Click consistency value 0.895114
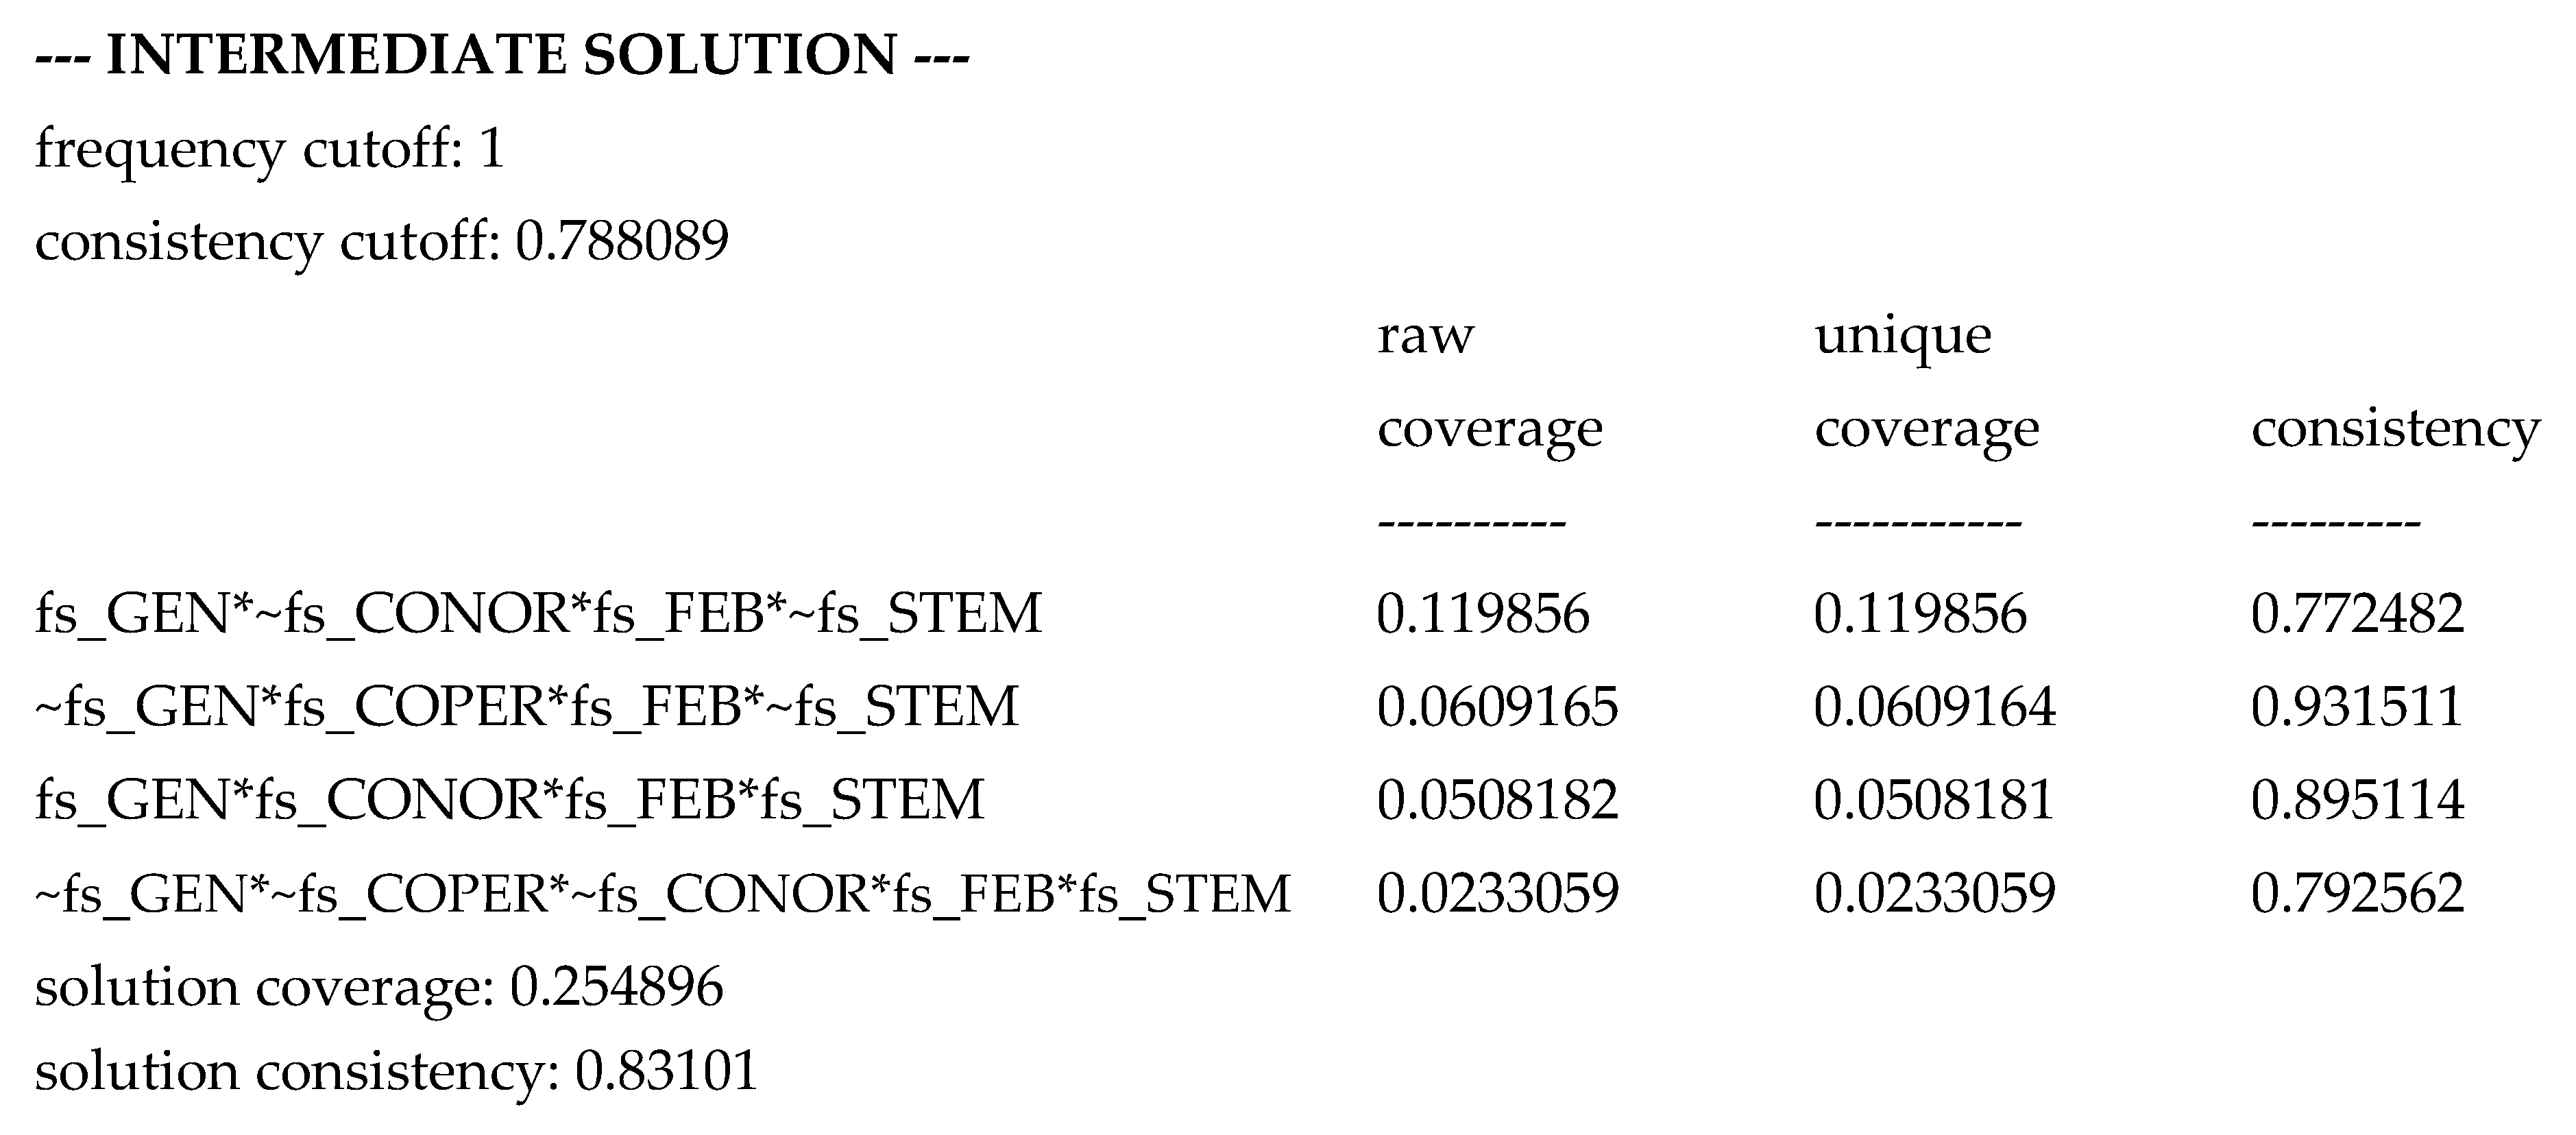The width and height of the screenshot is (2576, 1135). coord(2357,800)
